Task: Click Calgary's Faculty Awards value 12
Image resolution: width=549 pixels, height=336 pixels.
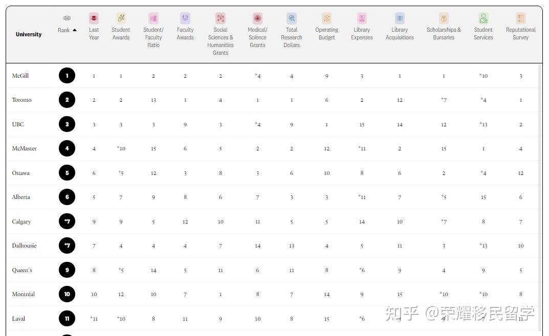Action: 185,222
